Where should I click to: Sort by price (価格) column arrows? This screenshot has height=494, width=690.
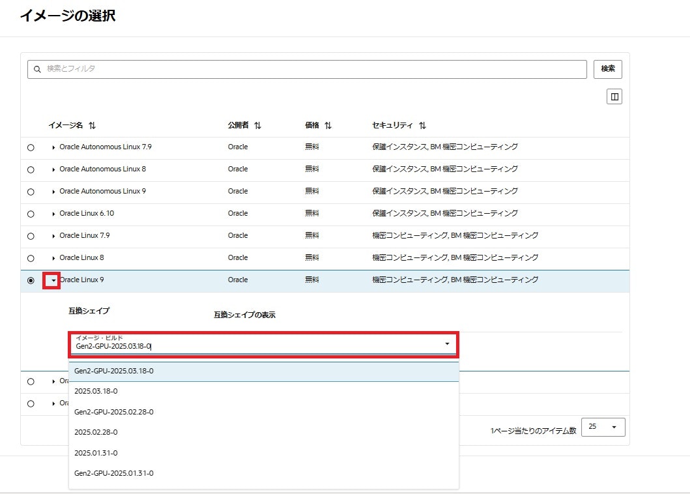click(x=328, y=126)
